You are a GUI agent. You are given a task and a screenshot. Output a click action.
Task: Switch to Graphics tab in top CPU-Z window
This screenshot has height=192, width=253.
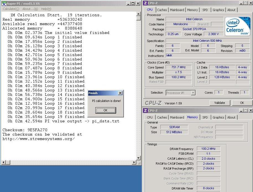218,10
